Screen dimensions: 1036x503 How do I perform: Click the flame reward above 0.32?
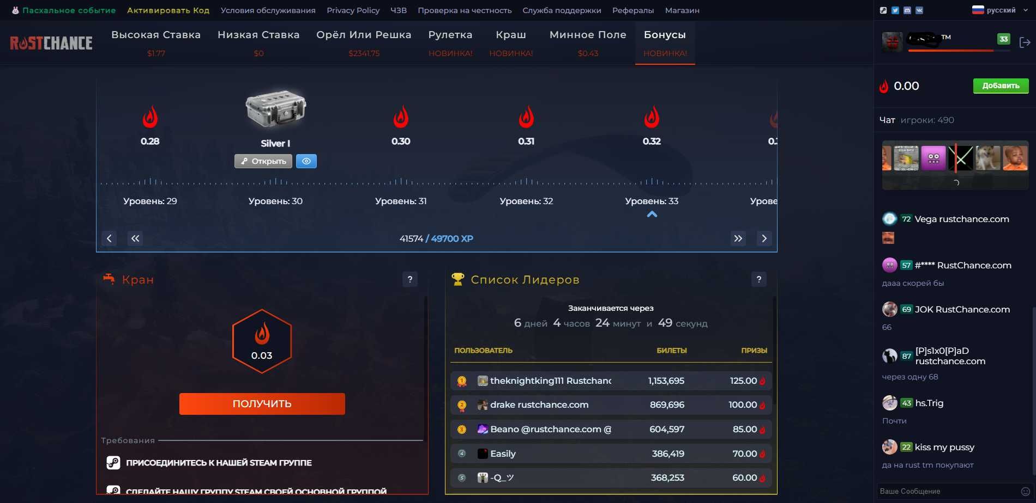[x=652, y=116]
